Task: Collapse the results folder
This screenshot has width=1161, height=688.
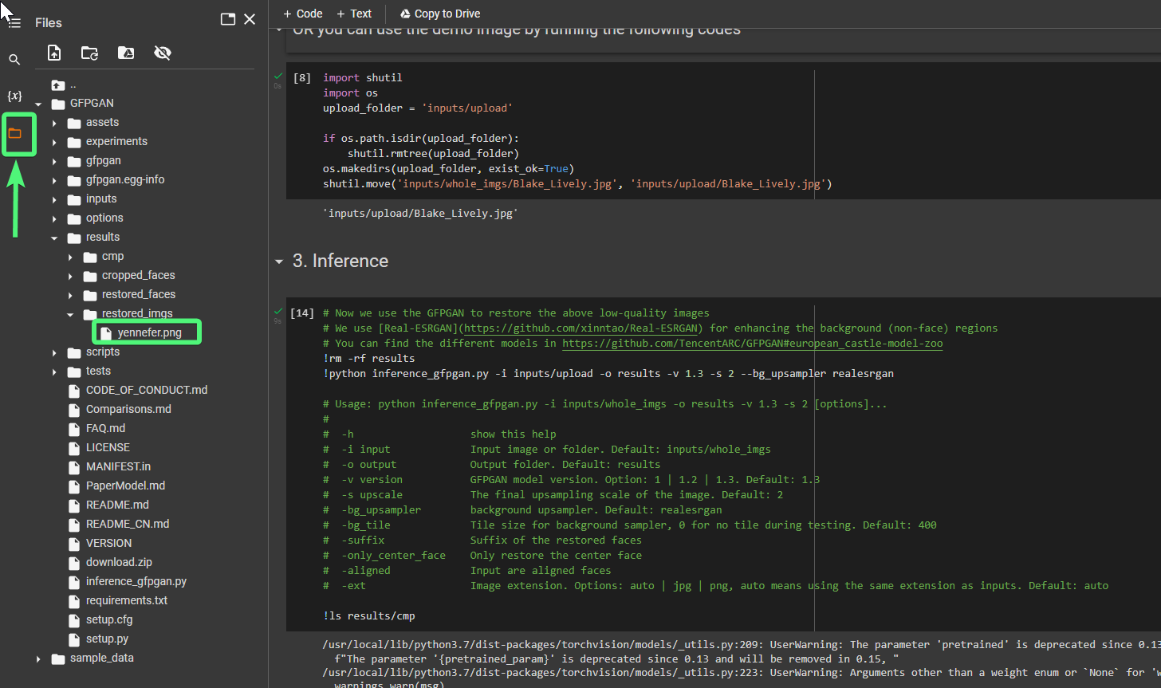Action: pos(54,238)
